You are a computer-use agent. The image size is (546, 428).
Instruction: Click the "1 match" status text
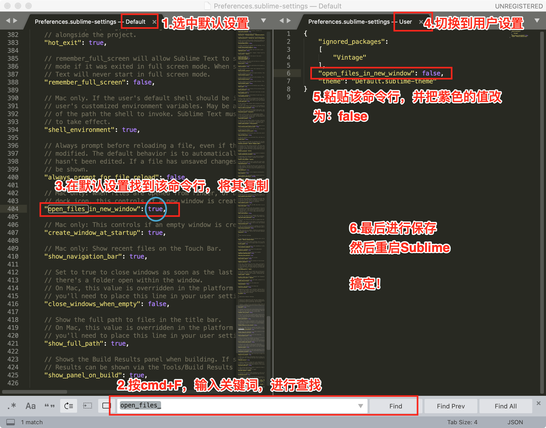pos(32,422)
